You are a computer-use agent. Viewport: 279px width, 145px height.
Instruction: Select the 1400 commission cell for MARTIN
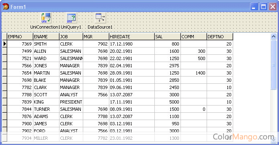pyautogui.click(x=194, y=73)
